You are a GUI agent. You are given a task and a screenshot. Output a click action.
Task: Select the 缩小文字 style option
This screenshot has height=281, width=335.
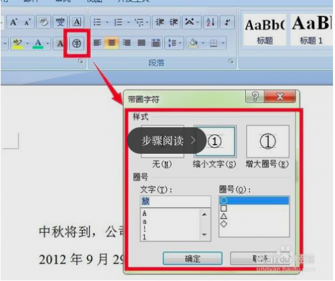(x=214, y=141)
